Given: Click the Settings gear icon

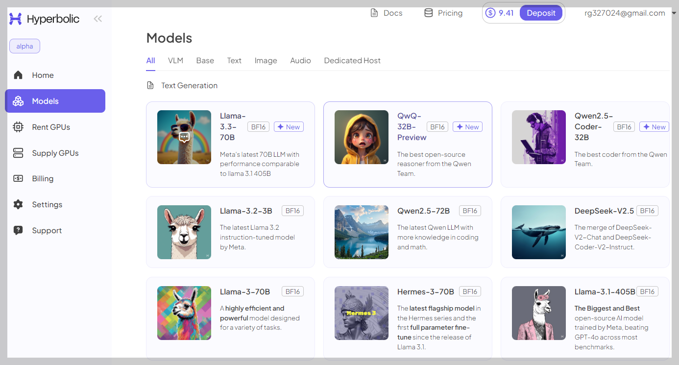Looking at the screenshot, I should point(18,204).
